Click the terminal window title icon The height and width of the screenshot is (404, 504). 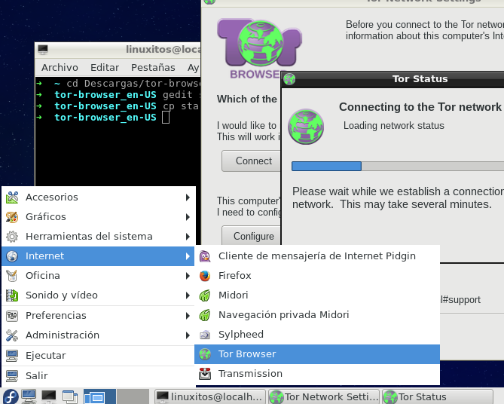click(43, 50)
